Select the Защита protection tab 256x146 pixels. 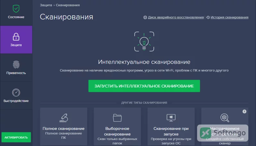[16, 39]
